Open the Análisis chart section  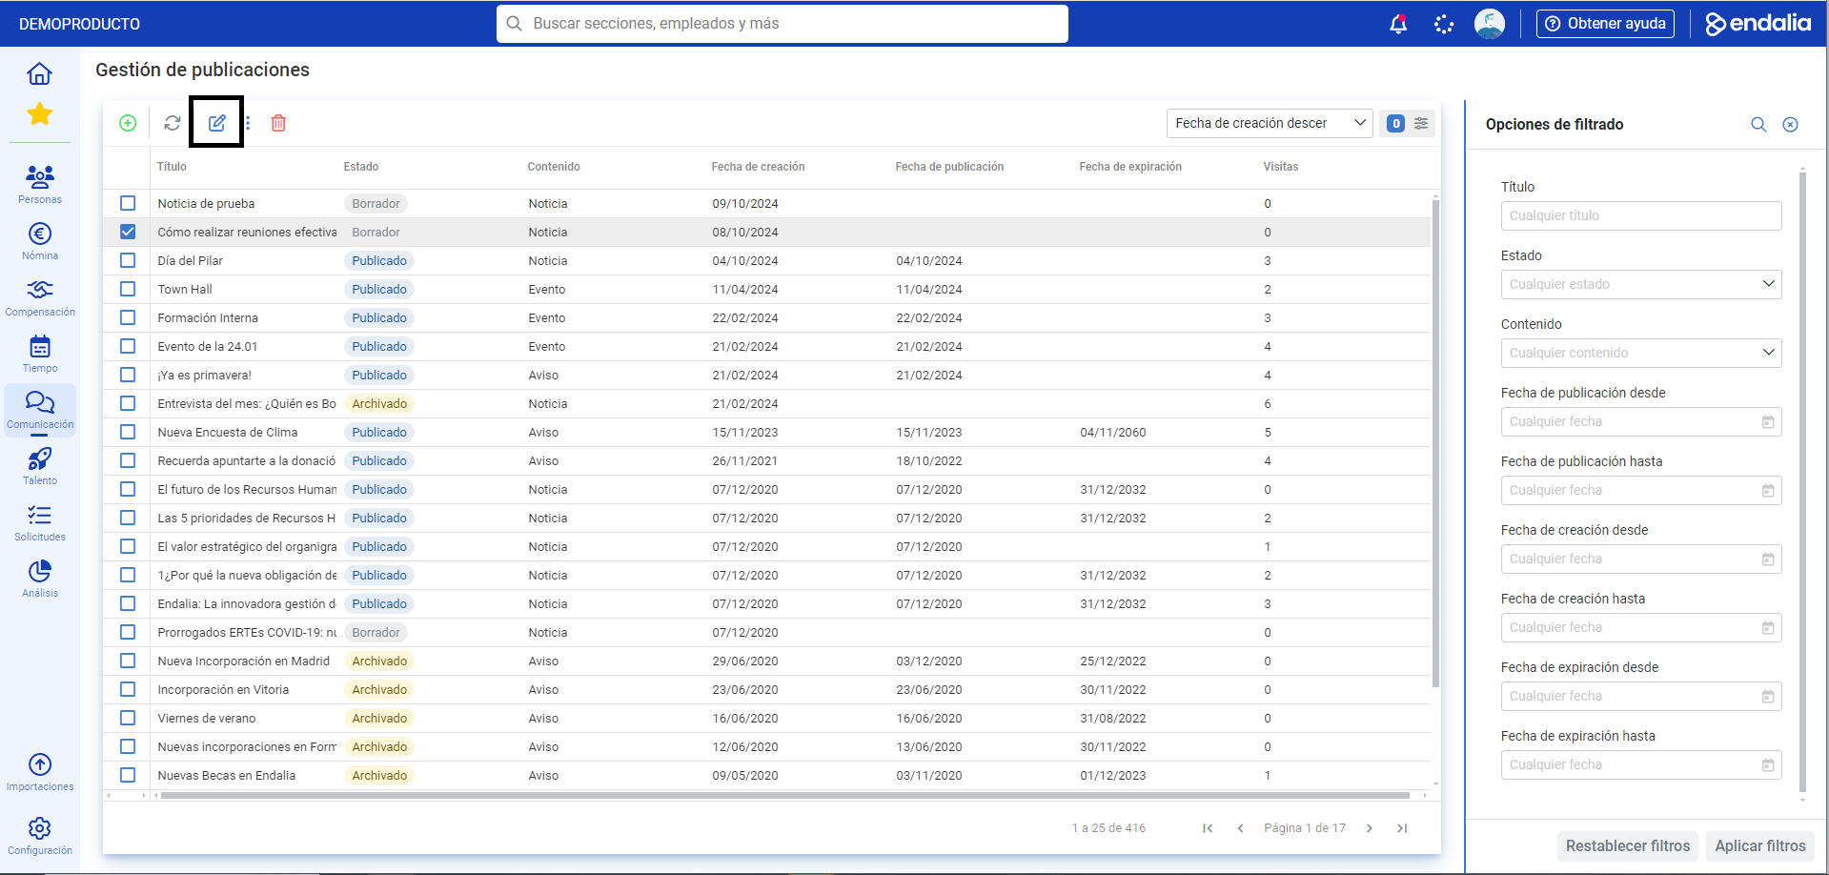[40, 578]
